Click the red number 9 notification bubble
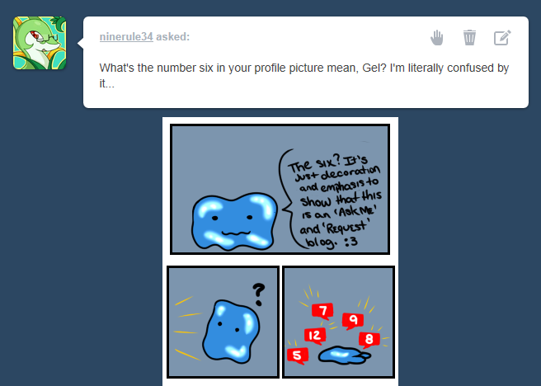This screenshot has width=541, height=386. pos(353,321)
